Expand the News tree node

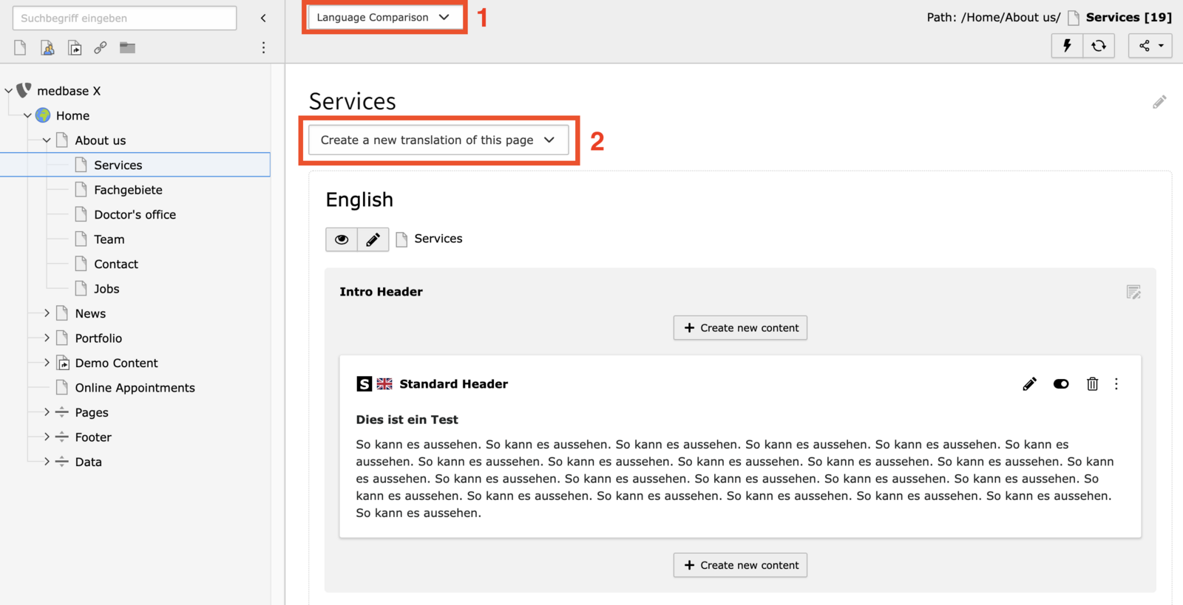[47, 313]
